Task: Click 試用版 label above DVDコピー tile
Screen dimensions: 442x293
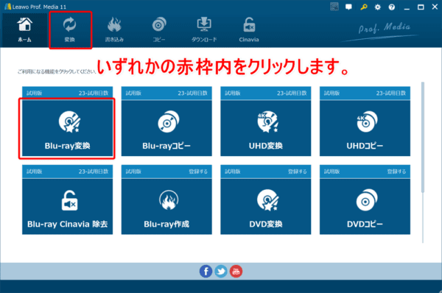Action: click(x=331, y=172)
